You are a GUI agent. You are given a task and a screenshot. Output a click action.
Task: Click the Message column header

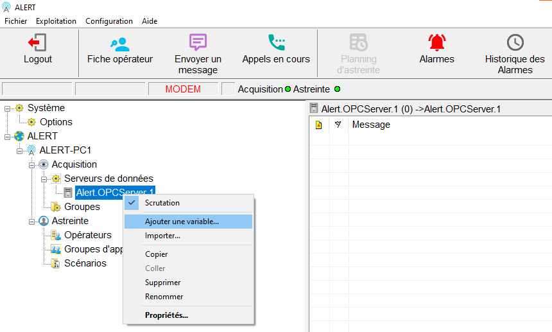(371, 125)
